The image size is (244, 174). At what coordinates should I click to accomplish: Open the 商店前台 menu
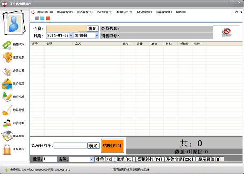point(45,12)
